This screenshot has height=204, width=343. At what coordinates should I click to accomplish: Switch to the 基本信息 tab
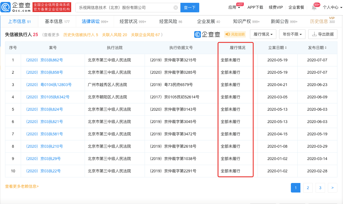point(57,21)
